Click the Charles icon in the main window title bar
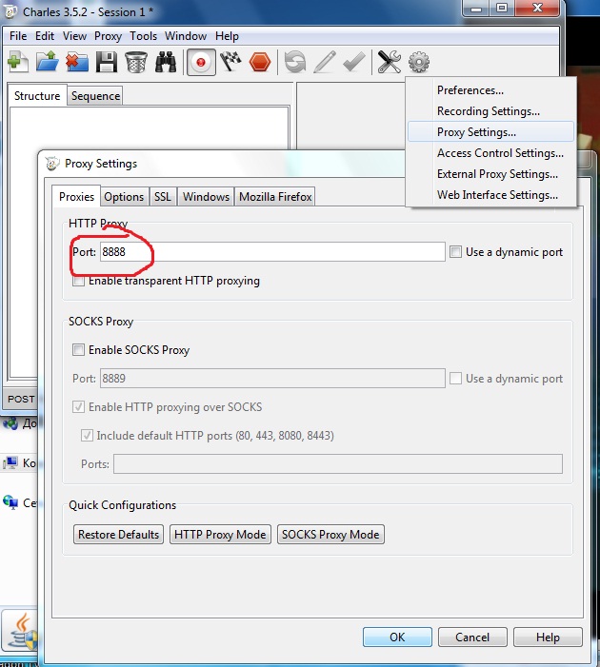The height and width of the screenshot is (667, 600). click(10, 11)
